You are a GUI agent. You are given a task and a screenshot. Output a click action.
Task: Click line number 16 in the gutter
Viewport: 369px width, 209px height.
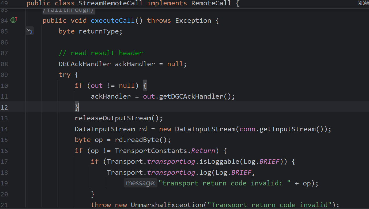coord(4,151)
